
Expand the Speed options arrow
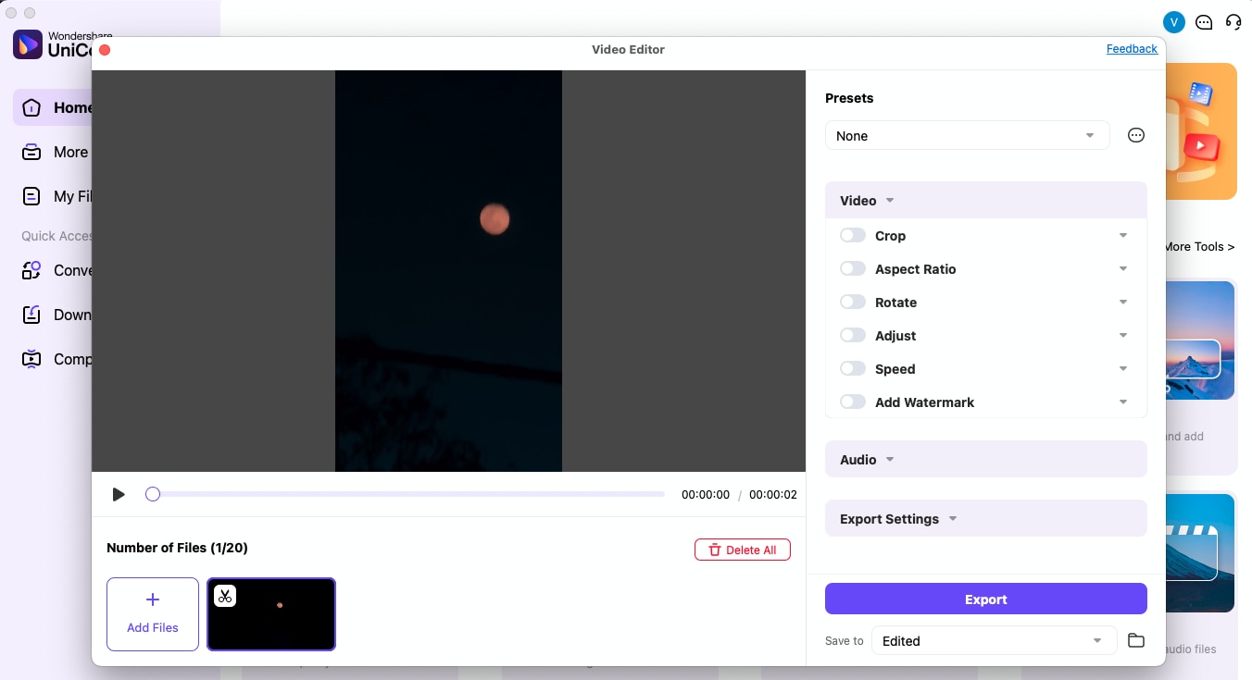[x=1123, y=369]
